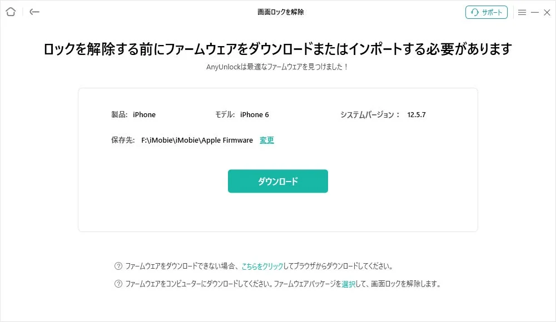The image size is (556, 322).
Task: Start the firmware ダウンロード
Action: [277, 181]
